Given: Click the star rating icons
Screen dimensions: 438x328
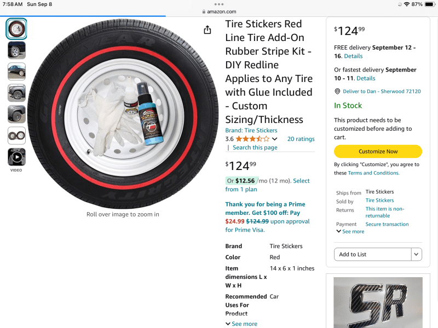Looking at the screenshot, I should [252, 139].
